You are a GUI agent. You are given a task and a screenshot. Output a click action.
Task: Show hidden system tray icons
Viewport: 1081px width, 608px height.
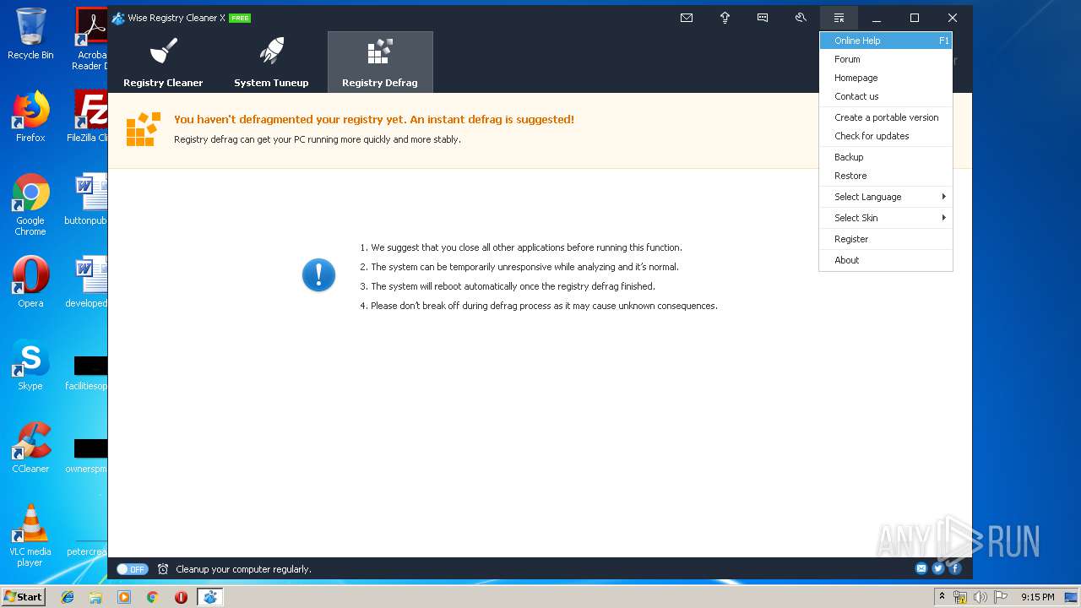pyautogui.click(x=942, y=597)
